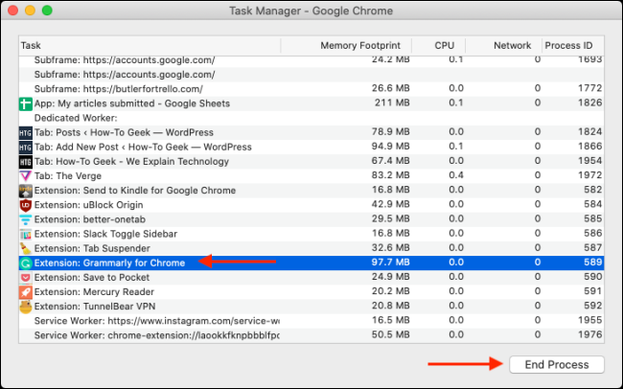This screenshot has width=623, height=389.
Task: Sort by the Process ID column header
Action: pos(571,45)
